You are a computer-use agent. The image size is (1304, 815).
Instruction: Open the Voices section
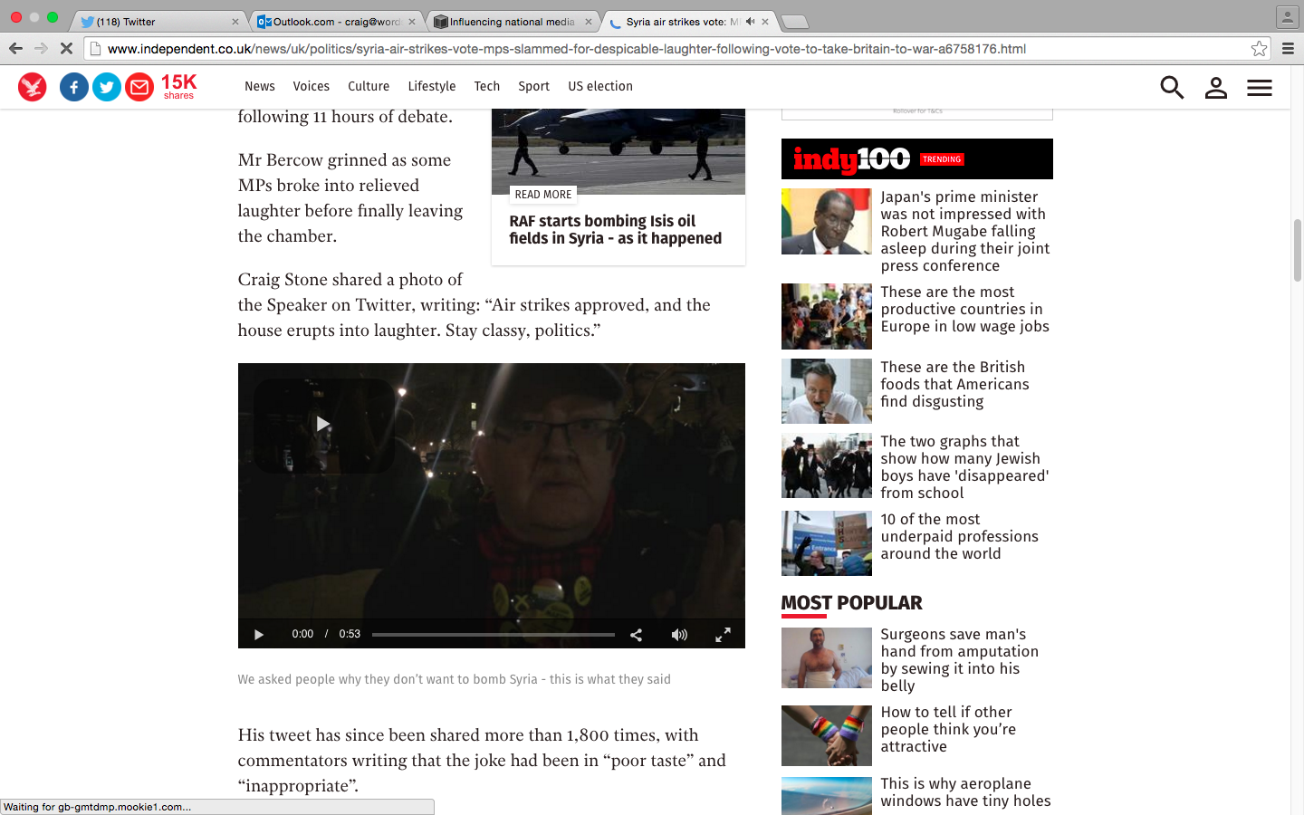(x=312, y=87)
